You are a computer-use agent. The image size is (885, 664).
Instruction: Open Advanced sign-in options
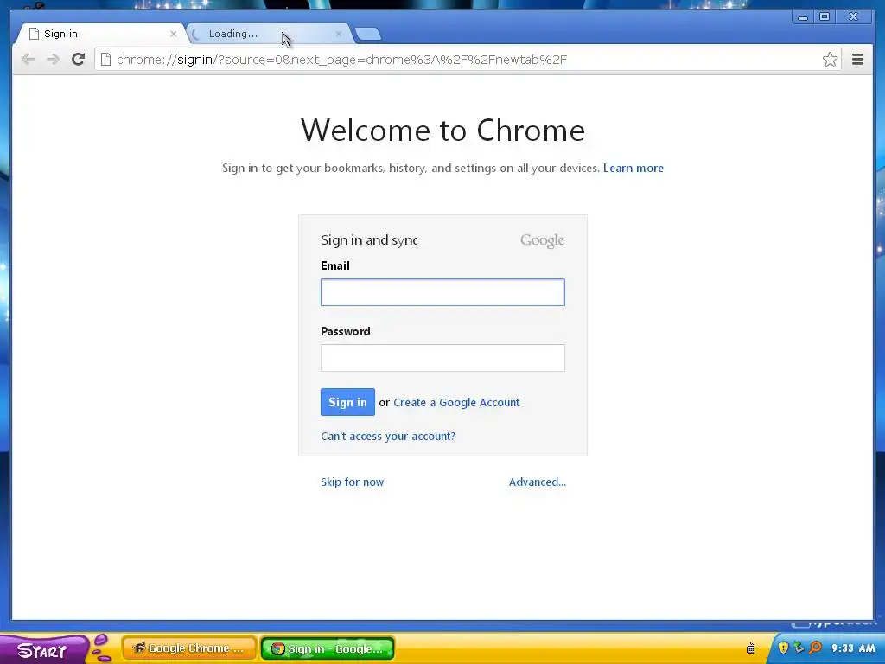(538, 482)
